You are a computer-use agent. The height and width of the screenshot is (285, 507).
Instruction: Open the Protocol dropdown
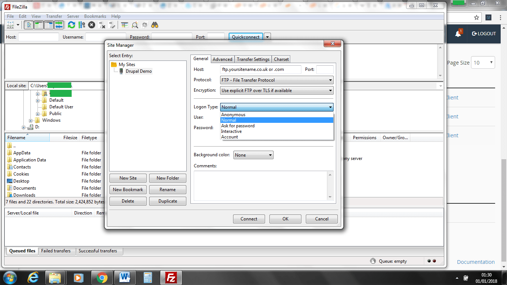click(277, 80)
